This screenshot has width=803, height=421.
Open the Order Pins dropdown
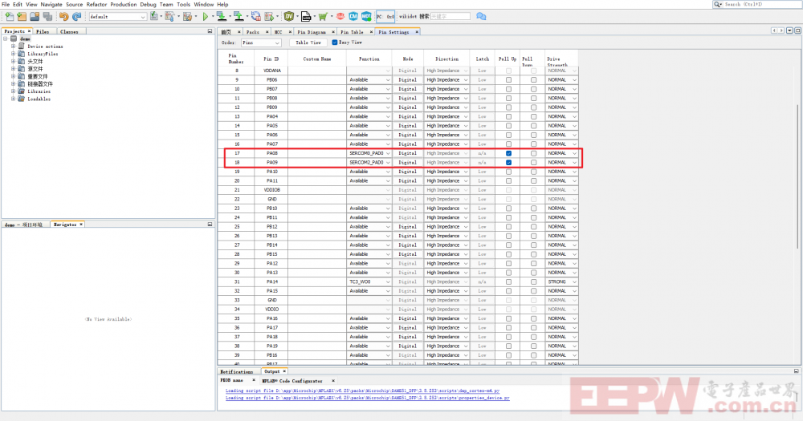(x=261, y=43)
